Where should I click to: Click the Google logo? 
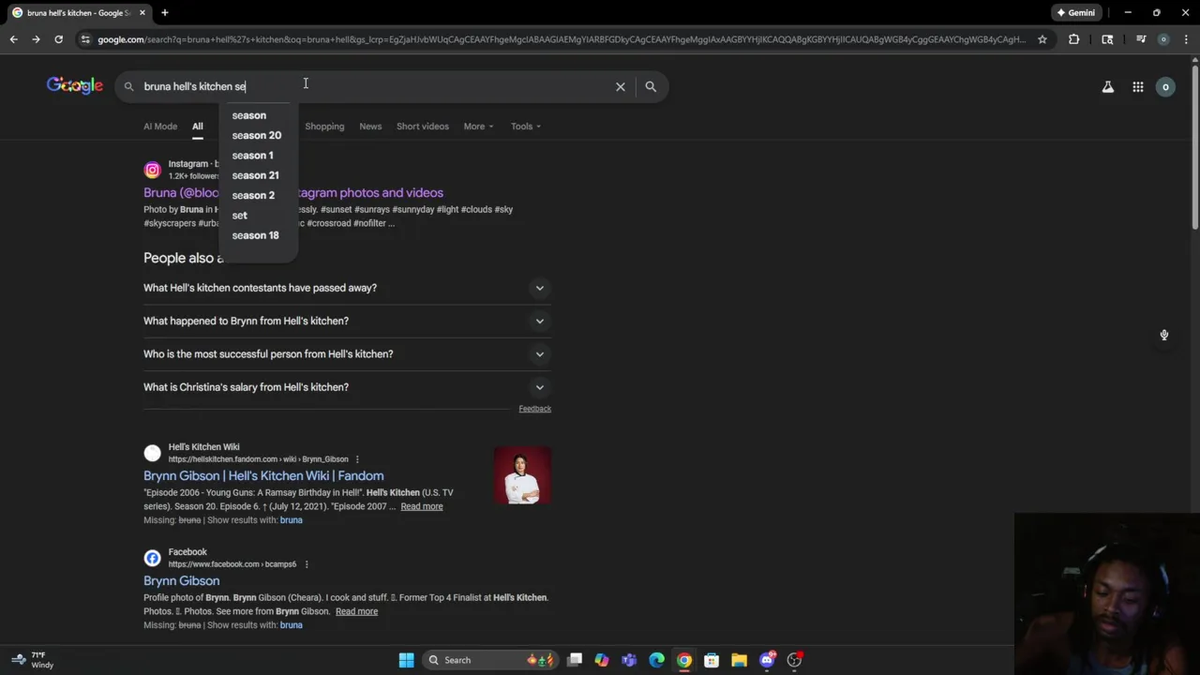(75, 86)
